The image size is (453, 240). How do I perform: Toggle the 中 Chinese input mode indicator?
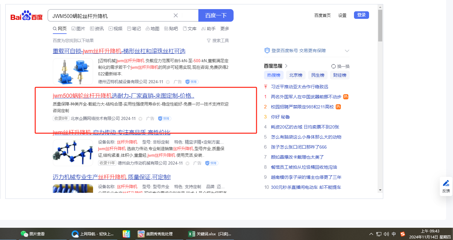[394, 234]
